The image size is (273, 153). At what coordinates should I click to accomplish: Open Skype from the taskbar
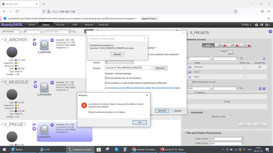[116, 149]
